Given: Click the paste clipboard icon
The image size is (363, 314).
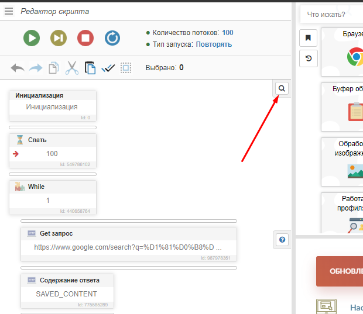Looking at the screenshot, I should (90, 68).
